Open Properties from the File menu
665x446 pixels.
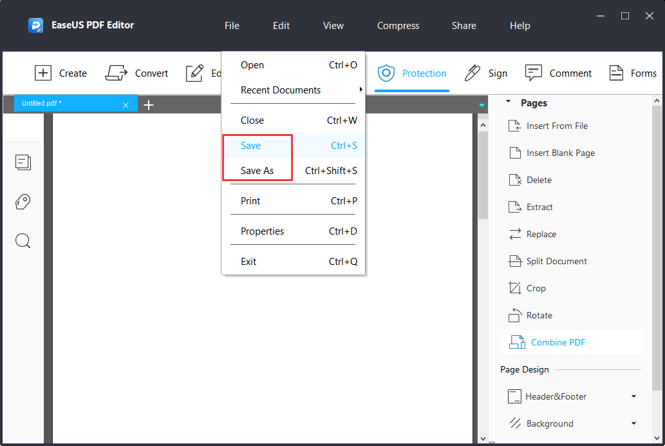[293, 231]
